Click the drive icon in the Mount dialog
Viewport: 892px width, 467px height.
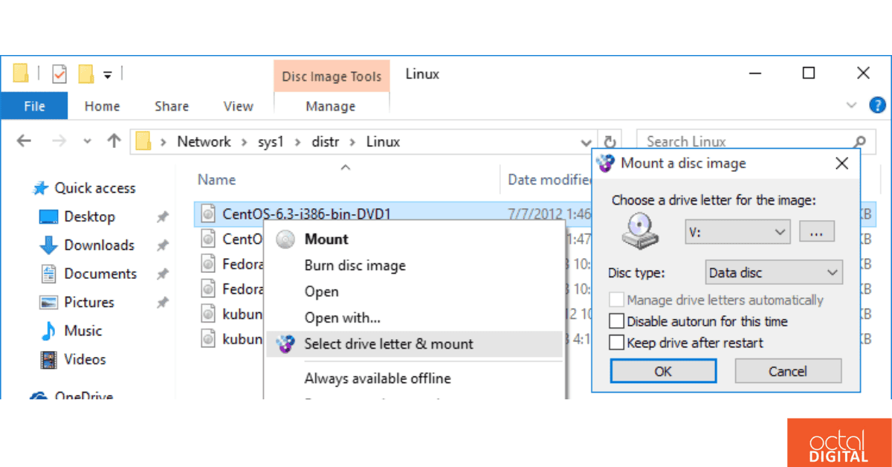click(638, 231)
